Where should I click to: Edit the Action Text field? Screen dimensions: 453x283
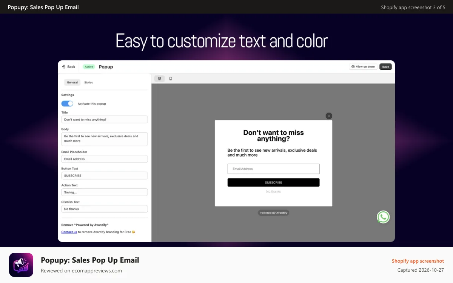105,192
